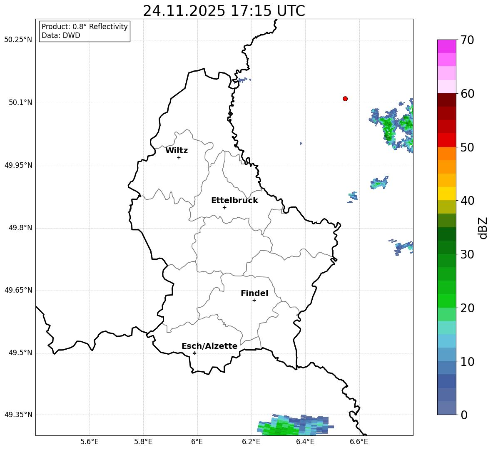Click the 0 value on the colorbar
The height and width of the screenshot is (450, 493).
(x=464, y=415)
